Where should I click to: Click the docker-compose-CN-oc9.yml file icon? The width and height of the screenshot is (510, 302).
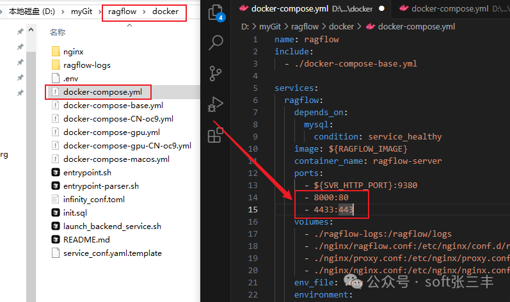pyautogui.click(x=56, y=118)
